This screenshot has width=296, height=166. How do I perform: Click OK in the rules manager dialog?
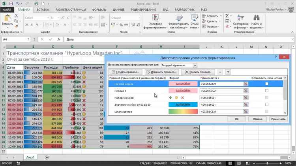coord(237,119)
